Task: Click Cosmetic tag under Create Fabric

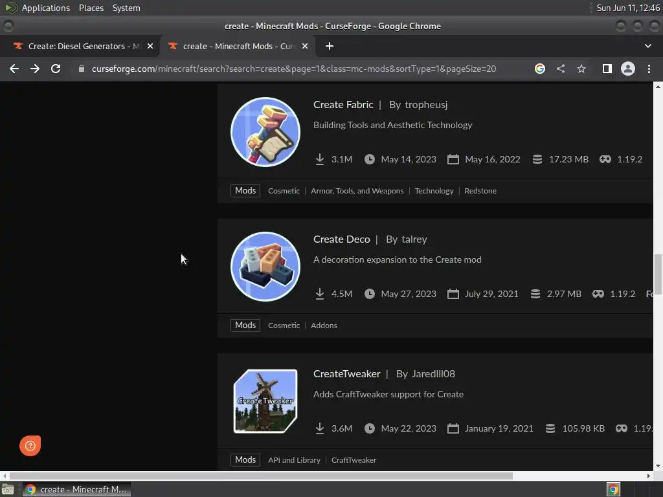Action: pyautogui.click(x=284, y=191)
